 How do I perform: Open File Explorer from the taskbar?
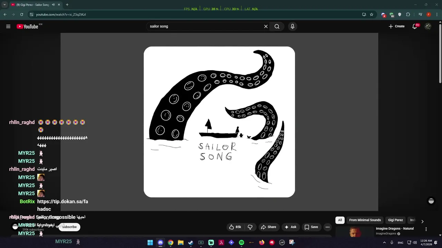181,242
